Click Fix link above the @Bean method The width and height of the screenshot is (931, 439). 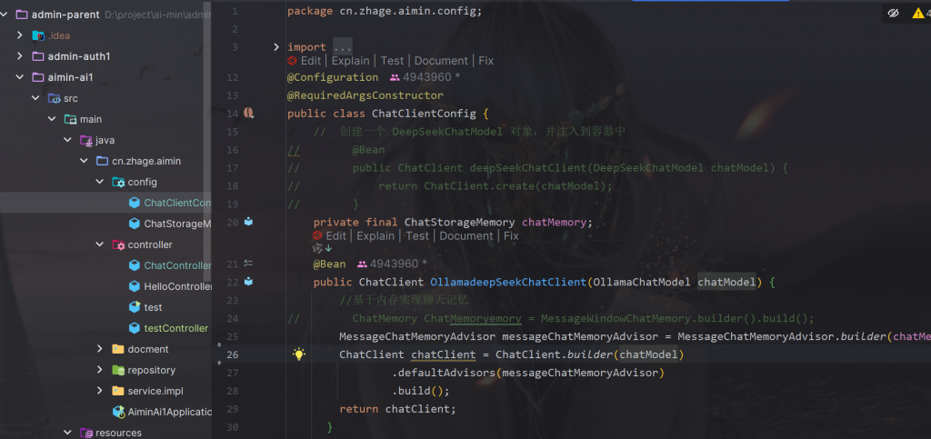(x=511, y=235)
